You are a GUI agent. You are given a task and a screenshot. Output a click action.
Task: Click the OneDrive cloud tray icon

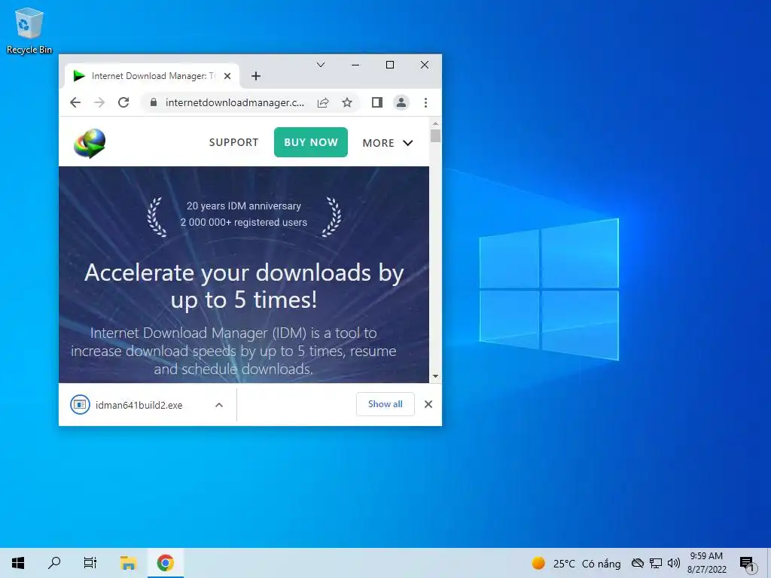[638, 563]
